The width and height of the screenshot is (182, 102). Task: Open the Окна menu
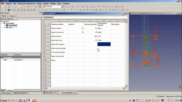59,4
